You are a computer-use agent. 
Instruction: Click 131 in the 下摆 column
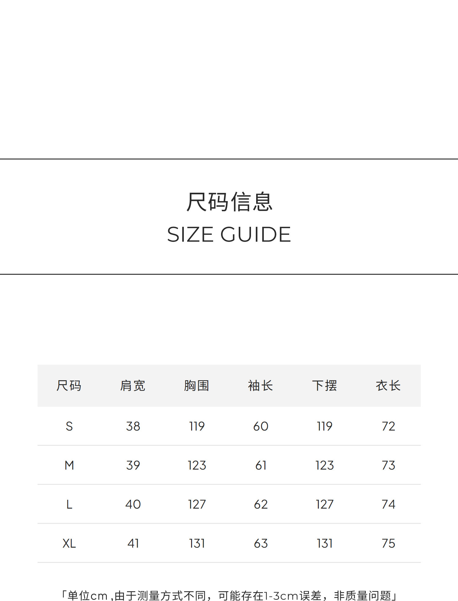coord(325,543)
